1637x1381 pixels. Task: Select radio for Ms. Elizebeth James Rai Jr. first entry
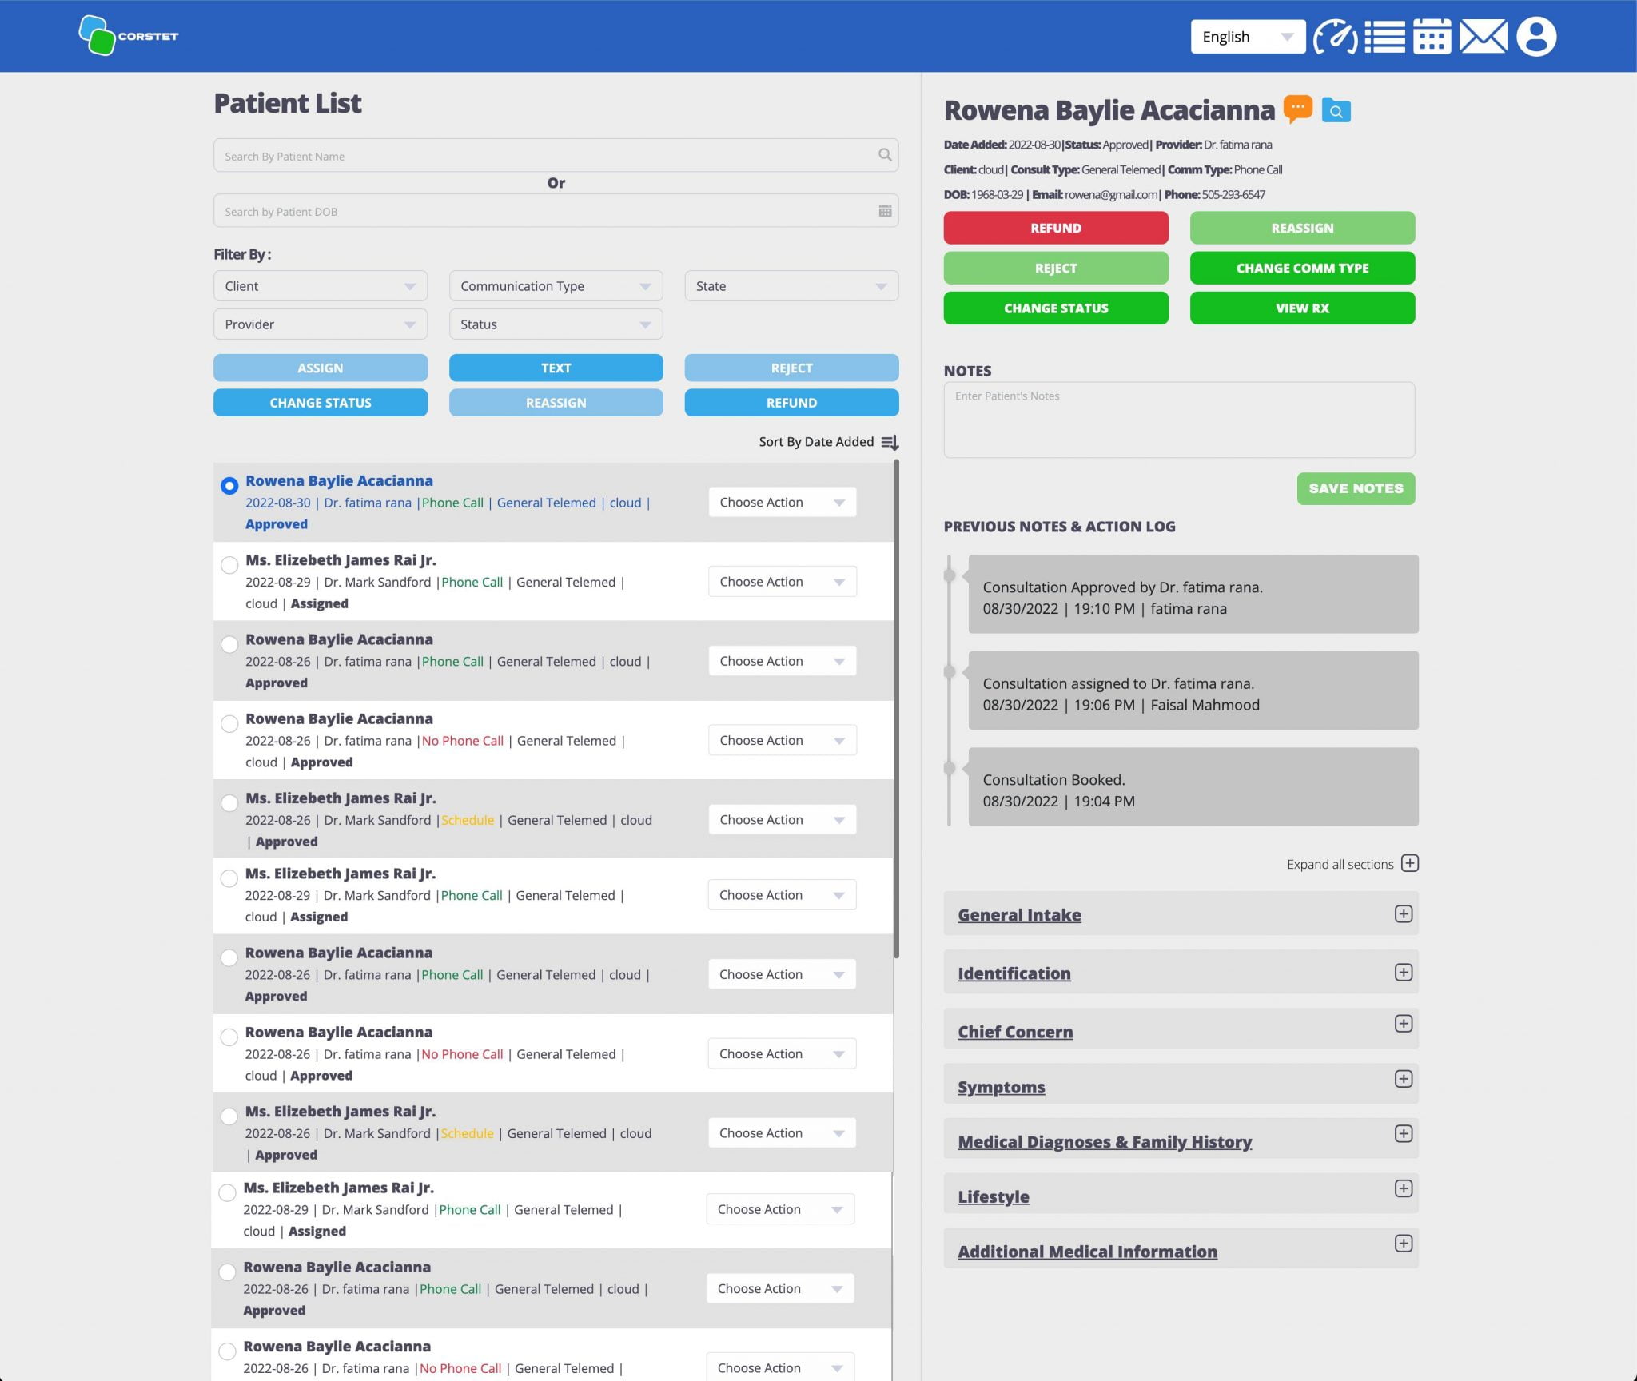coord(229,565)
